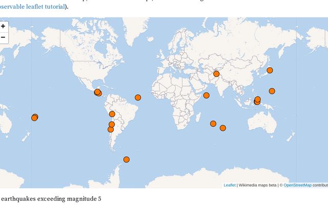Select the marker between South America and Antarctica
328x205 pixels.
pyautogui.click(x=127, y=159)
